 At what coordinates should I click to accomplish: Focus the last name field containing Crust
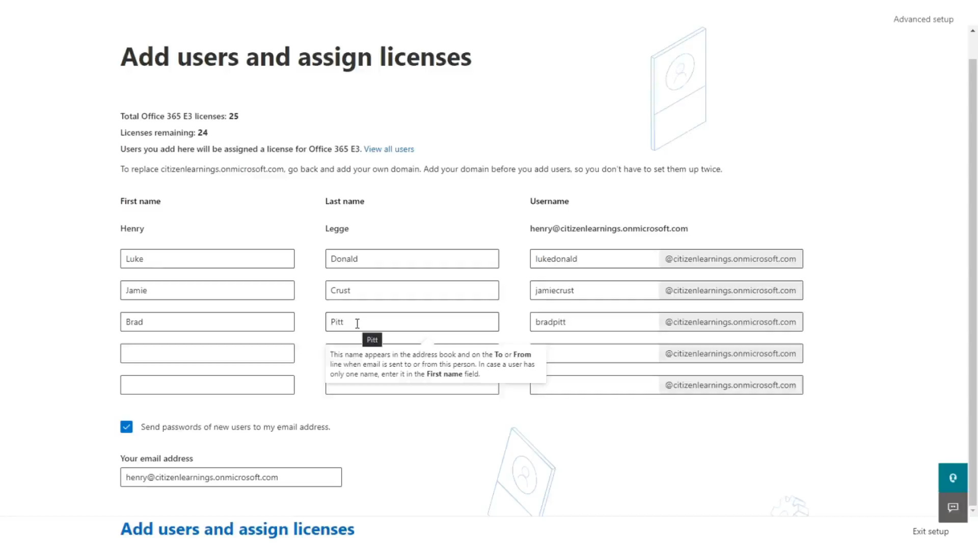(x=412, y=290)
